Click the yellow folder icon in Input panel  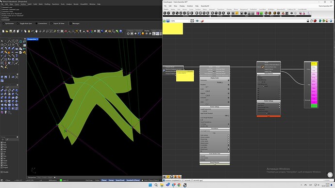[237, 13]
